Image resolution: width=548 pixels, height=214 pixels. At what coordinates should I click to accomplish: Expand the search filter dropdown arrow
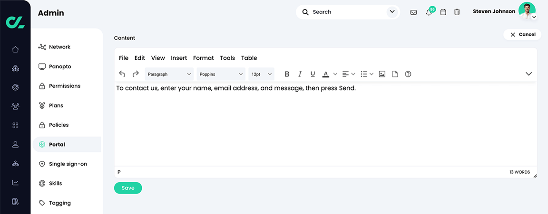point(392,12)
